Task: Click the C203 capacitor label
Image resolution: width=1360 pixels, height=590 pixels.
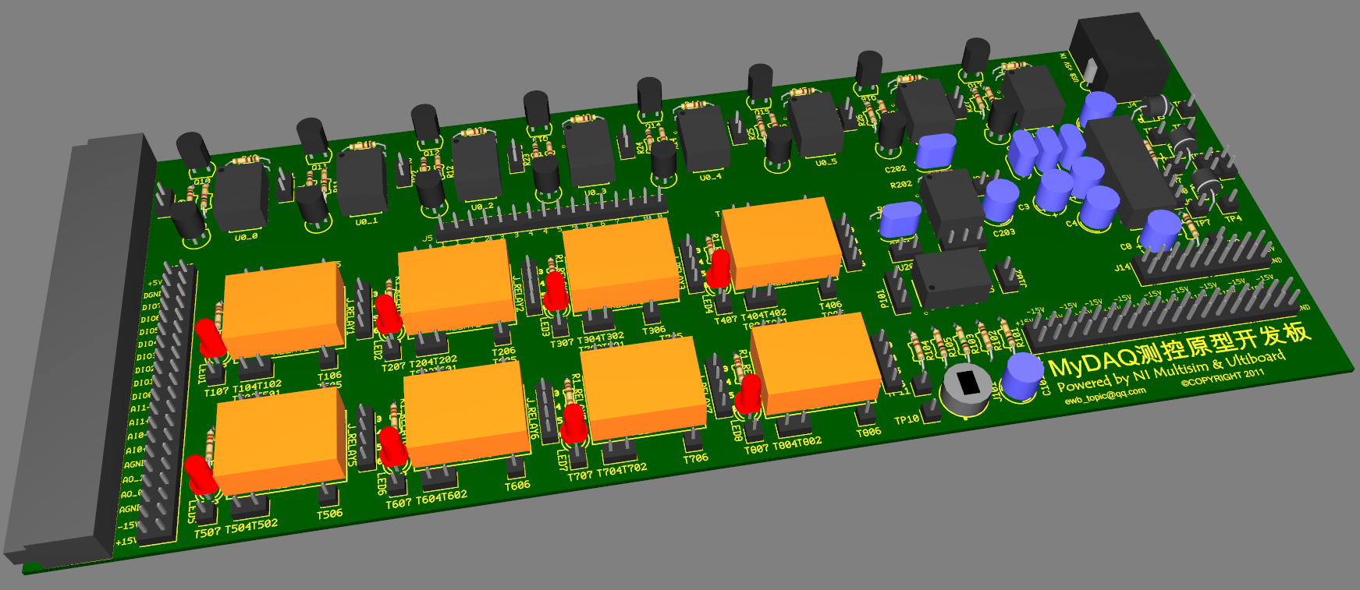Action: [1004, 232]
